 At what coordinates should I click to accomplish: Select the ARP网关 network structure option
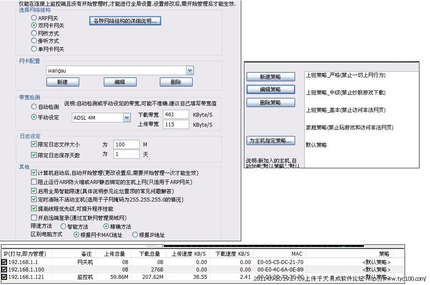pyautogui.click(x=34, y=18)
